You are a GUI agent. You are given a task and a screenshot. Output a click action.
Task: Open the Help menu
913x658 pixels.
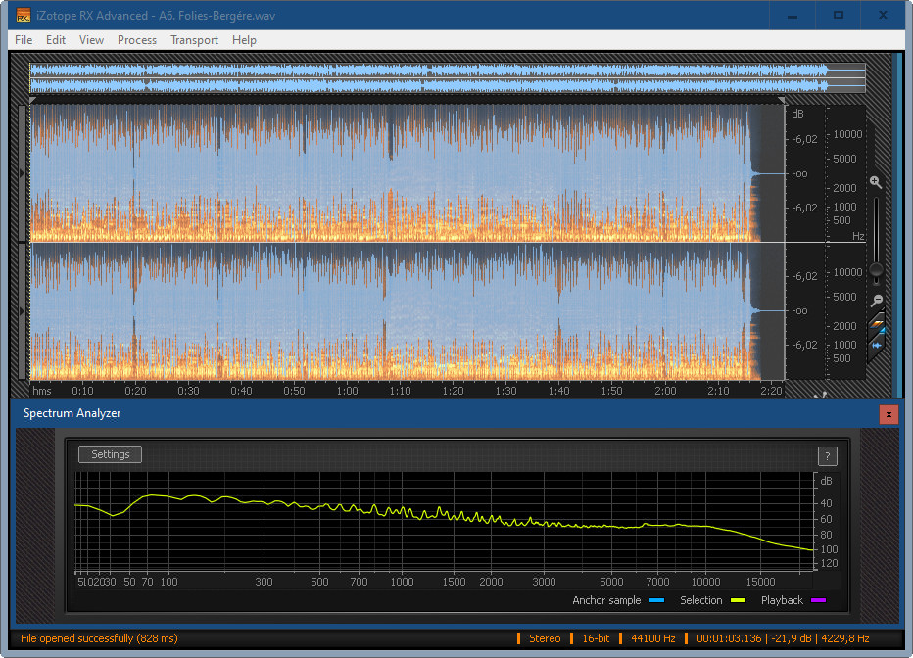244,40
